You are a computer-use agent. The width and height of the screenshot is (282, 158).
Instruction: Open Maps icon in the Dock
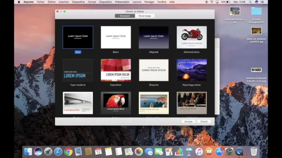click(x=128, y=152)
